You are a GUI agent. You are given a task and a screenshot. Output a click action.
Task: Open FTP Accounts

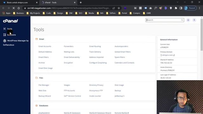point(69,91)
